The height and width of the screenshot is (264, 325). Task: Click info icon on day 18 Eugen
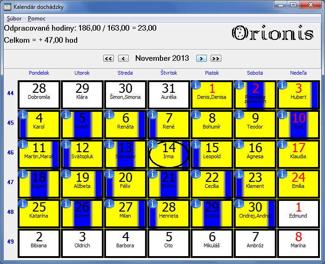(23, 174)
